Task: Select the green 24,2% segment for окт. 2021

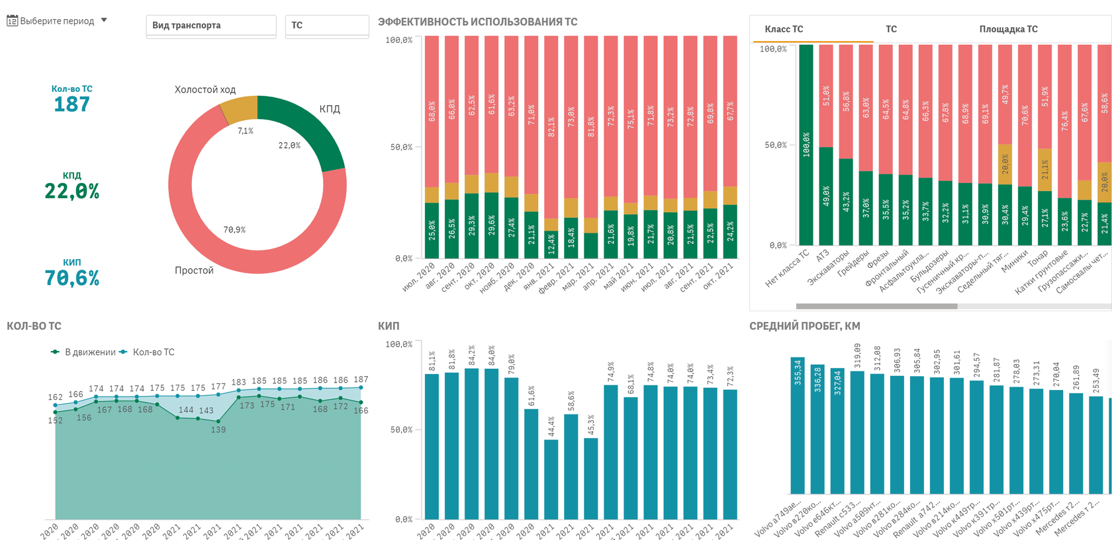Action: coord(730,231)
